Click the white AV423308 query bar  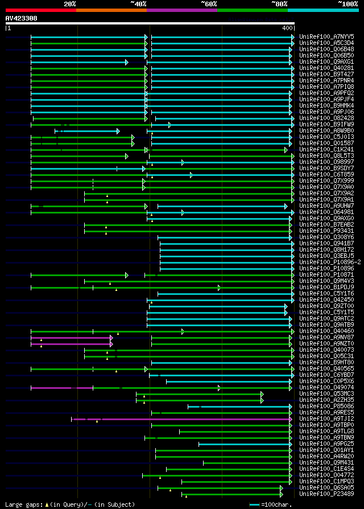pyautogui.click(x=150, y=23)
